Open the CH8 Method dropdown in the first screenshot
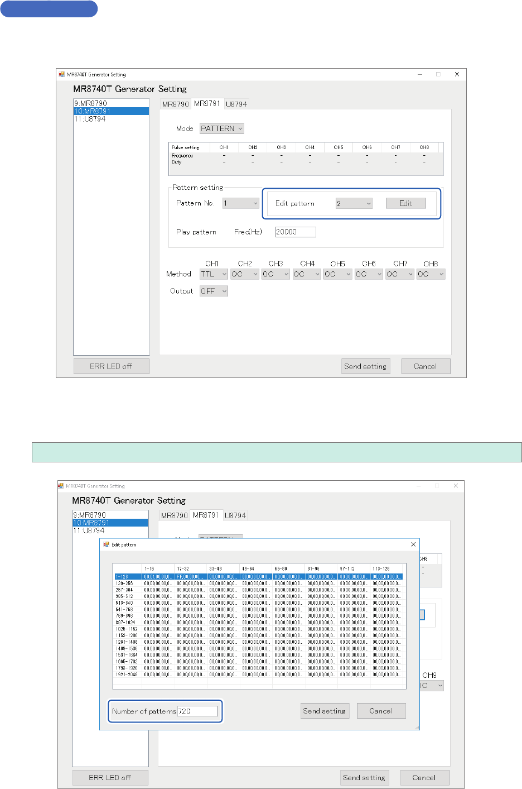The width and height of the screenshot is (522, 789). [431, 274]
